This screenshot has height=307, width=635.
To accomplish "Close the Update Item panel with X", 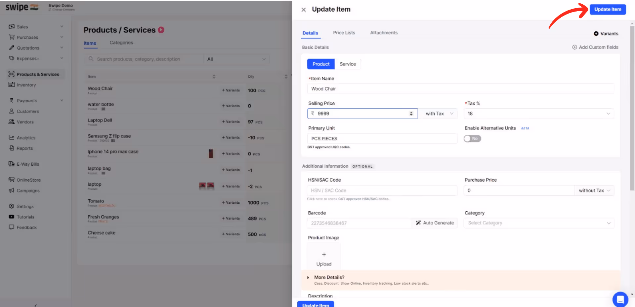I will pos(303,10).
